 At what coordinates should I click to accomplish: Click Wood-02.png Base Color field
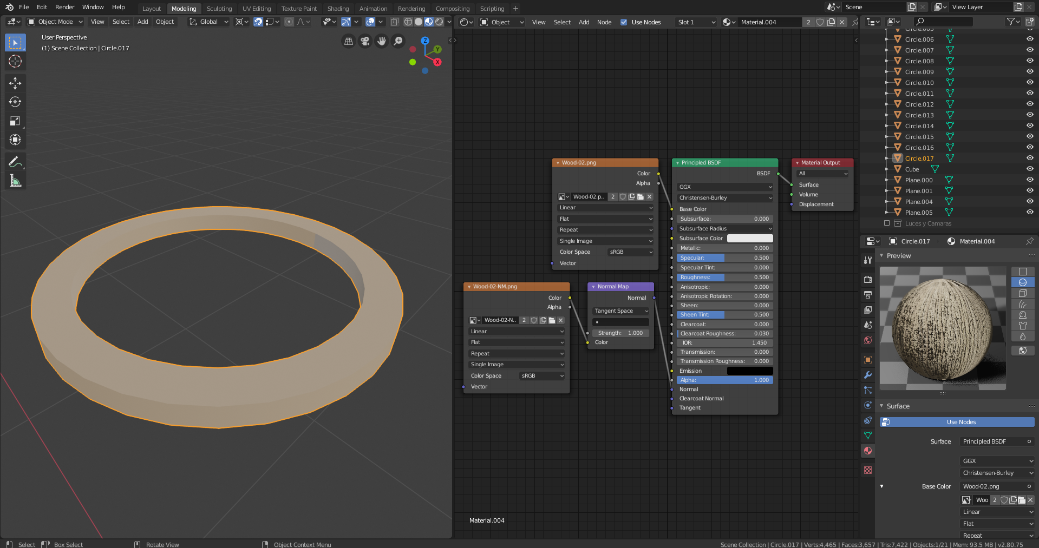coord(997,486)
